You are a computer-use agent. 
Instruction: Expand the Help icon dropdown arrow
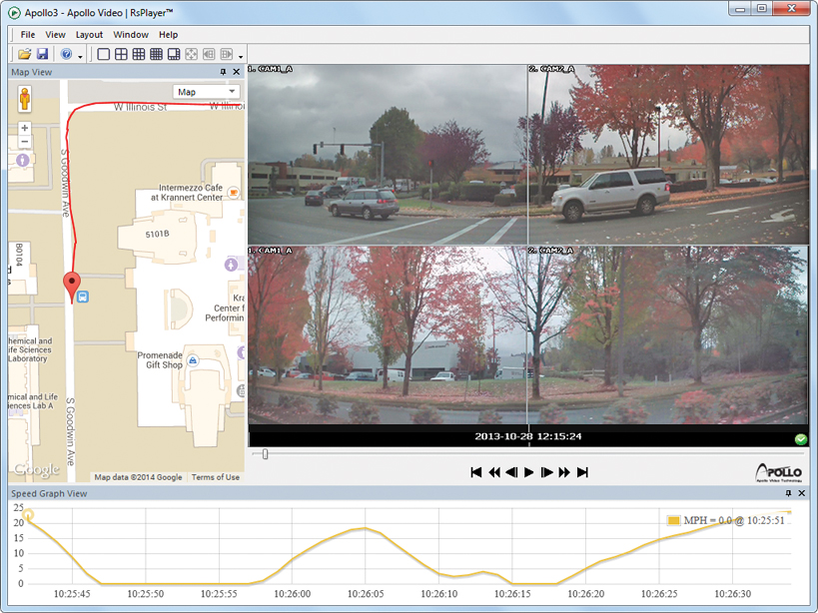80,56
